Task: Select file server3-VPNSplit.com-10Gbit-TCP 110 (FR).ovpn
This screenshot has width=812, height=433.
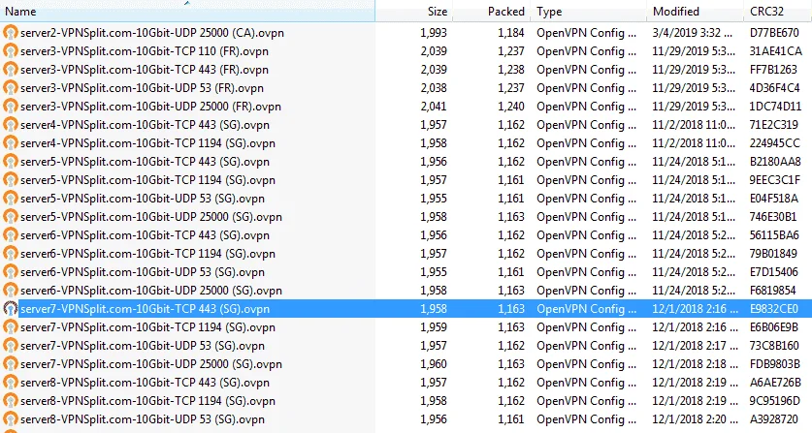Action: [145, 51]
